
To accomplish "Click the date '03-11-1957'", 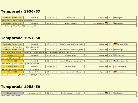I will click(x=51, y=50).
